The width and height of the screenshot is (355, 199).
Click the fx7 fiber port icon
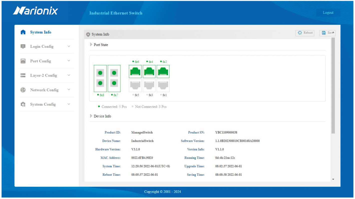114,78
